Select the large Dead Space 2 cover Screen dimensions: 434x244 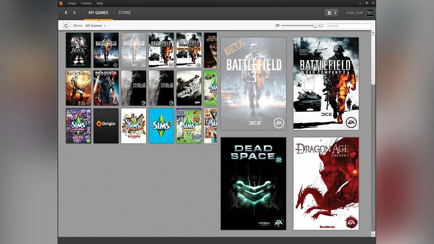[253, 183]
